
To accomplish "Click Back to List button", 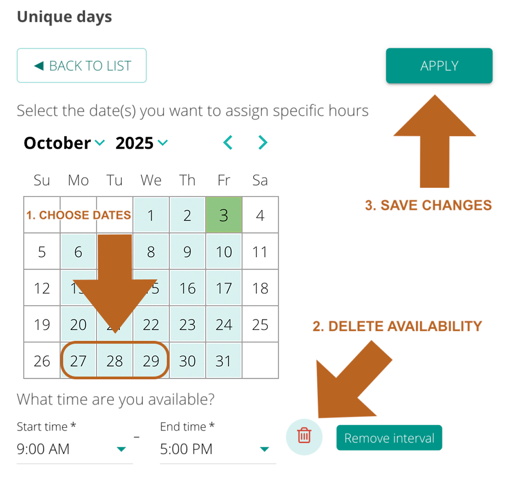I will click(x=82, y=66).
